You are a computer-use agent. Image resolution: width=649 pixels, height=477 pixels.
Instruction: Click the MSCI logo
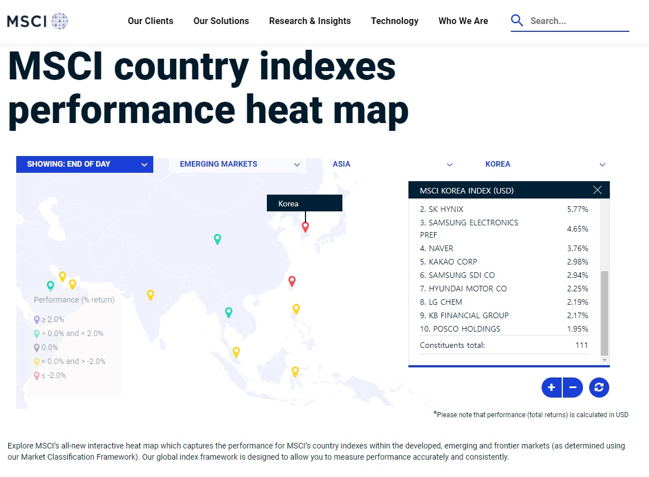click(x=37, y=21)
